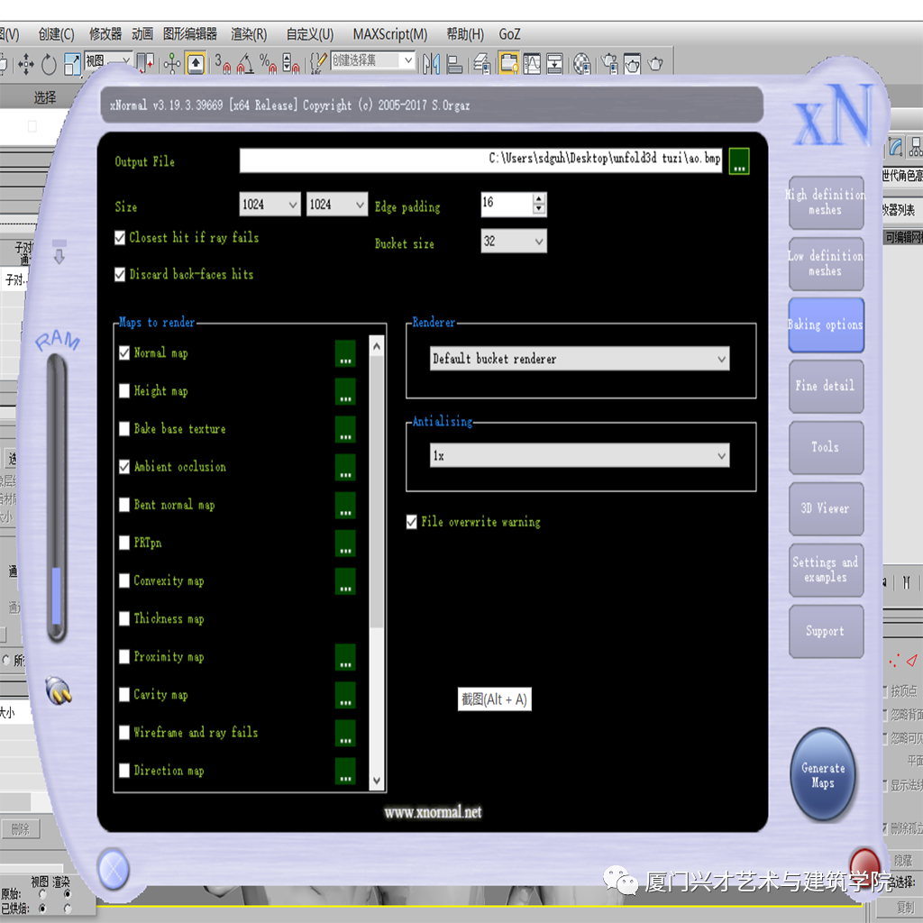Toggle Spinner Snap in toolbar
Screen dimensions: 923x923
click(x=290, y=64)
